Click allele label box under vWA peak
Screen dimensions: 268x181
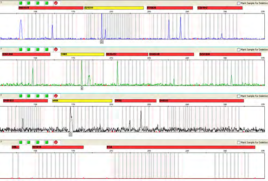coord(71,135)
